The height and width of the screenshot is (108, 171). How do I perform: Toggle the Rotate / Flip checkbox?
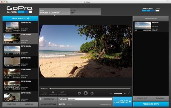[x=41, y=99]
